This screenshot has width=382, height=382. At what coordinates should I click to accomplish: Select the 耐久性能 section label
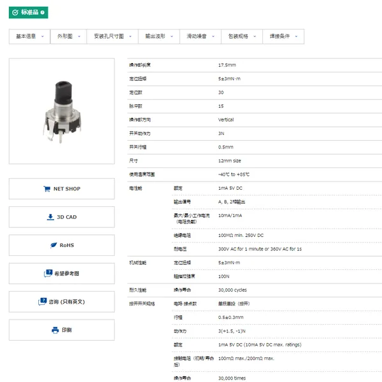coord(138,290)
